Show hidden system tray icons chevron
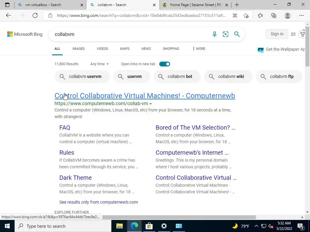 [x=256, y=226]
